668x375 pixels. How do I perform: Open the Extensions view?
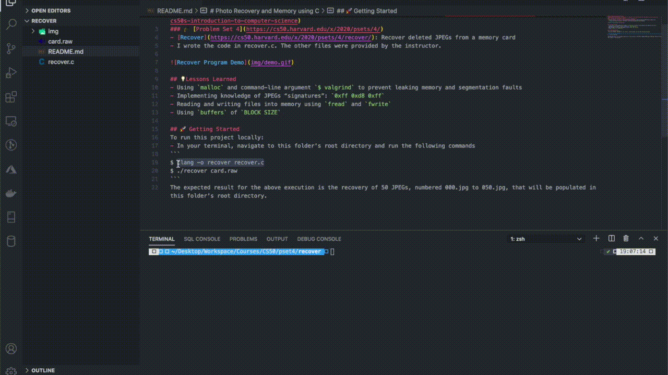11,97
